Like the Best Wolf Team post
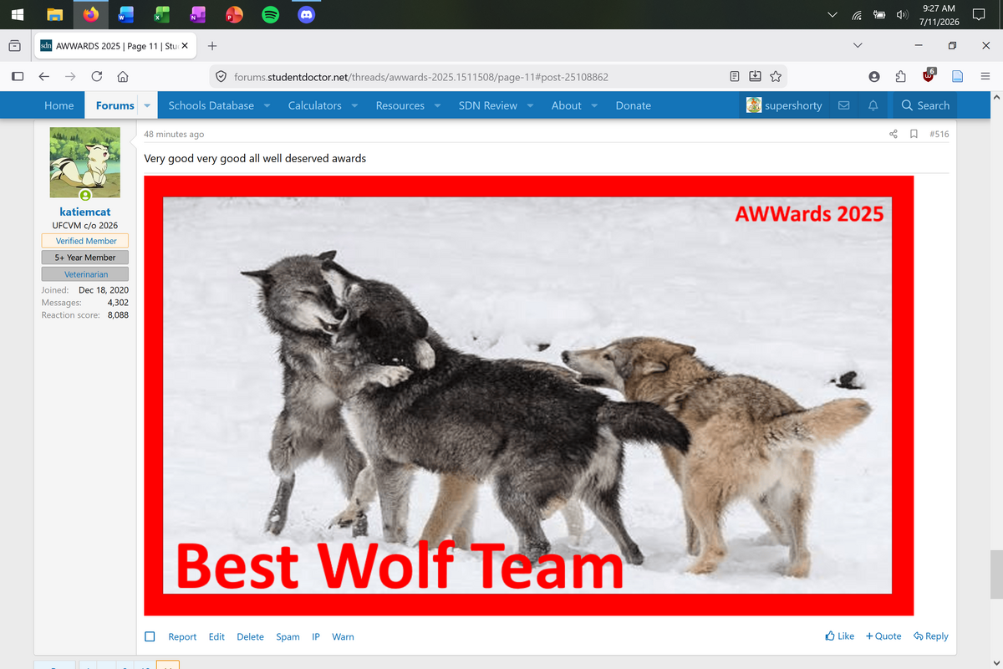 pyautogui.click(x=839, y=636)
